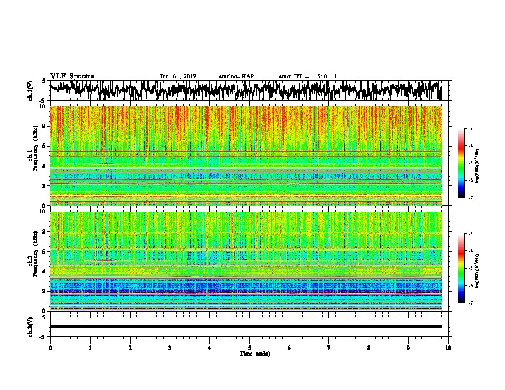Click the ch.1 spectrogram color scale bar
The image size is (505, 390).
(462, 163)
